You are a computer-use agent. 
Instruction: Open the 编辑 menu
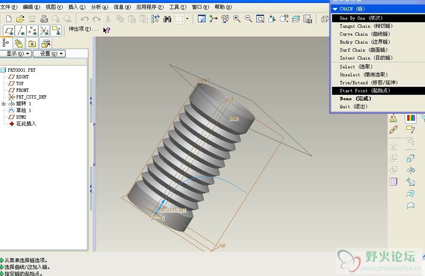[32, 7]
